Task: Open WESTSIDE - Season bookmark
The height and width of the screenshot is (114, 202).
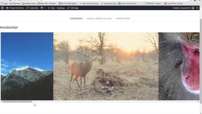Action: [x=153, y=3]
